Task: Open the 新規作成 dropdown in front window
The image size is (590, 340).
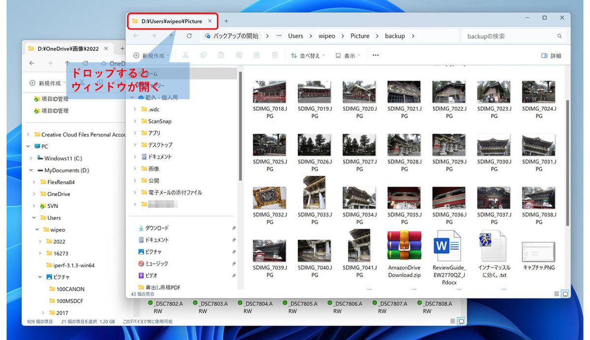Action: pos(151,56)
